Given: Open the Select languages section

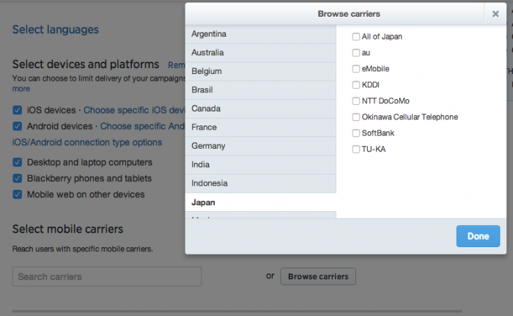Looking at the screenshot, I should click(56, 30).
